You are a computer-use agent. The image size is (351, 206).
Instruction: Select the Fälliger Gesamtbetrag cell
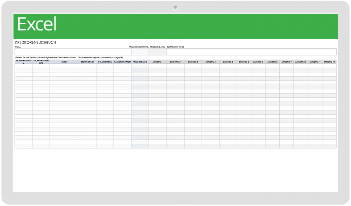pos(140,51)
